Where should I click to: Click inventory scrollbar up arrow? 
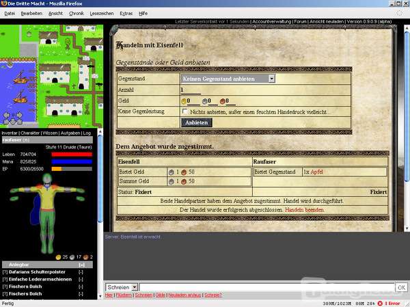pos(100,131)
